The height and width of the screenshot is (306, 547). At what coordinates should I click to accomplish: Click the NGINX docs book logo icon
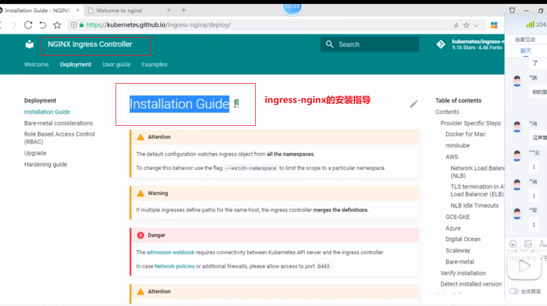[30, 44]
